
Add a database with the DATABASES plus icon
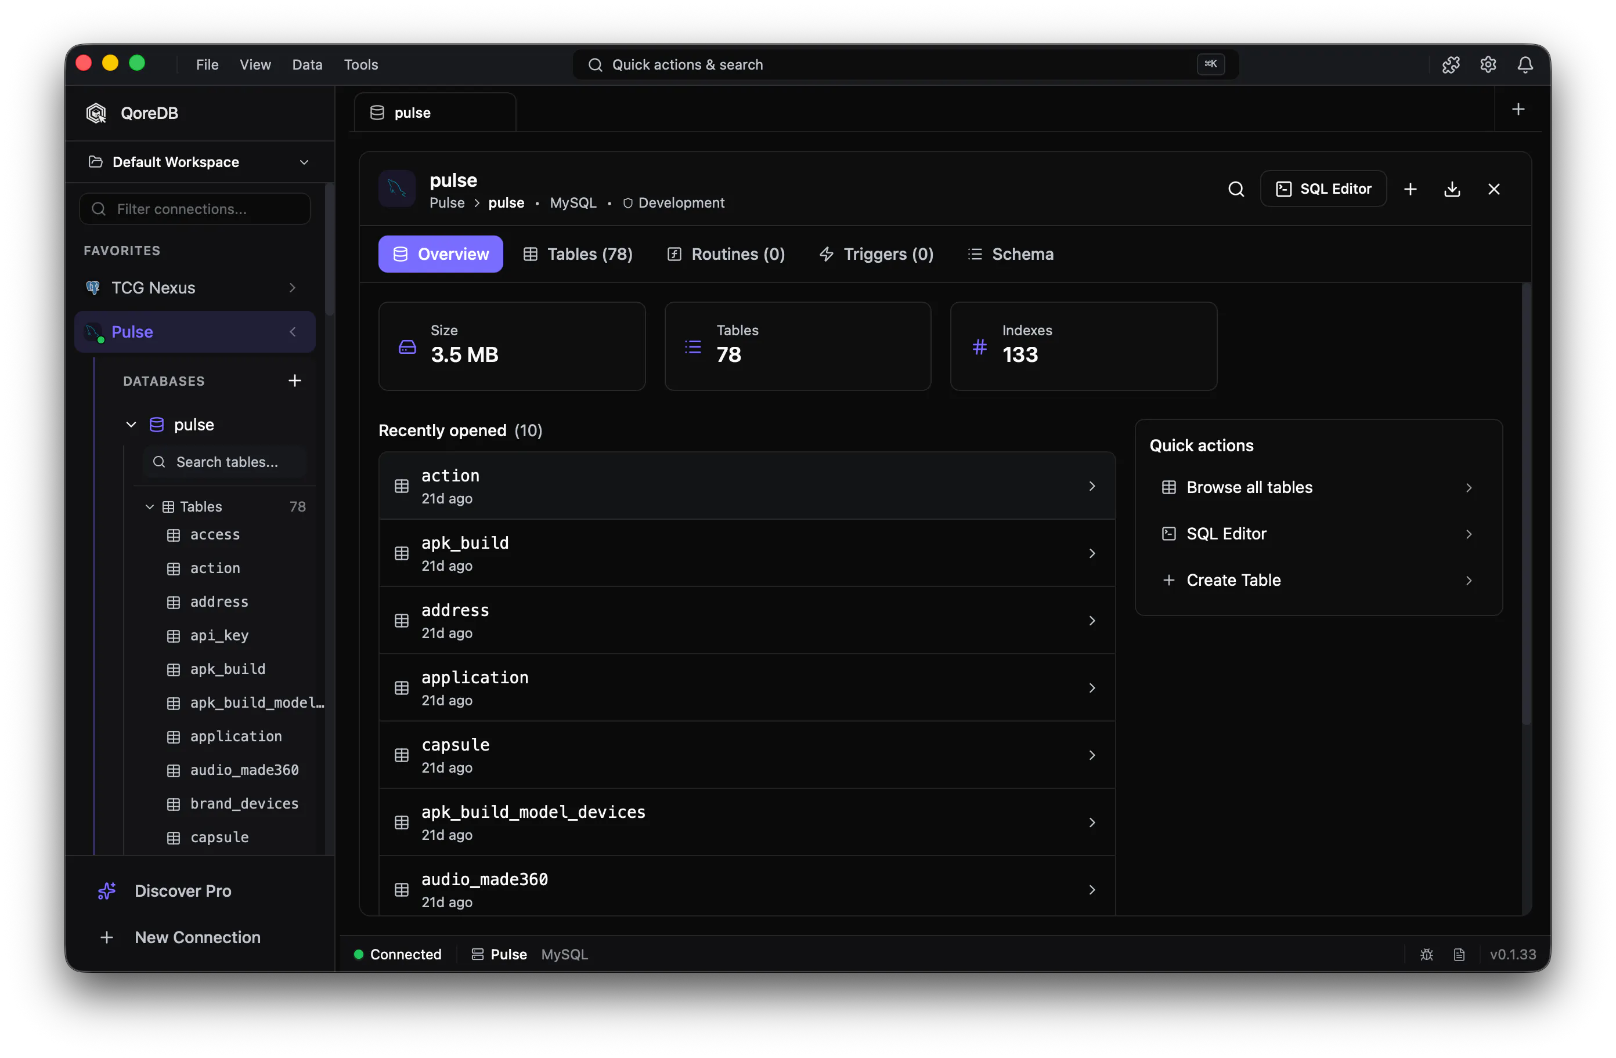coord(295,381)
